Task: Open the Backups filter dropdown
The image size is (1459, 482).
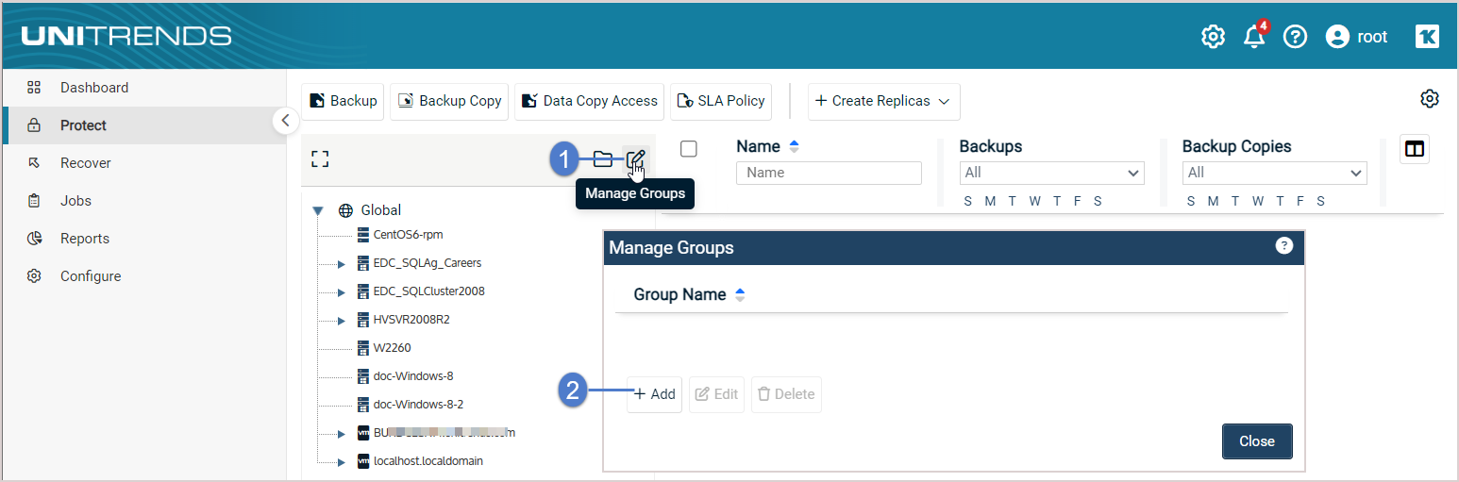Action: (1051, 173)
